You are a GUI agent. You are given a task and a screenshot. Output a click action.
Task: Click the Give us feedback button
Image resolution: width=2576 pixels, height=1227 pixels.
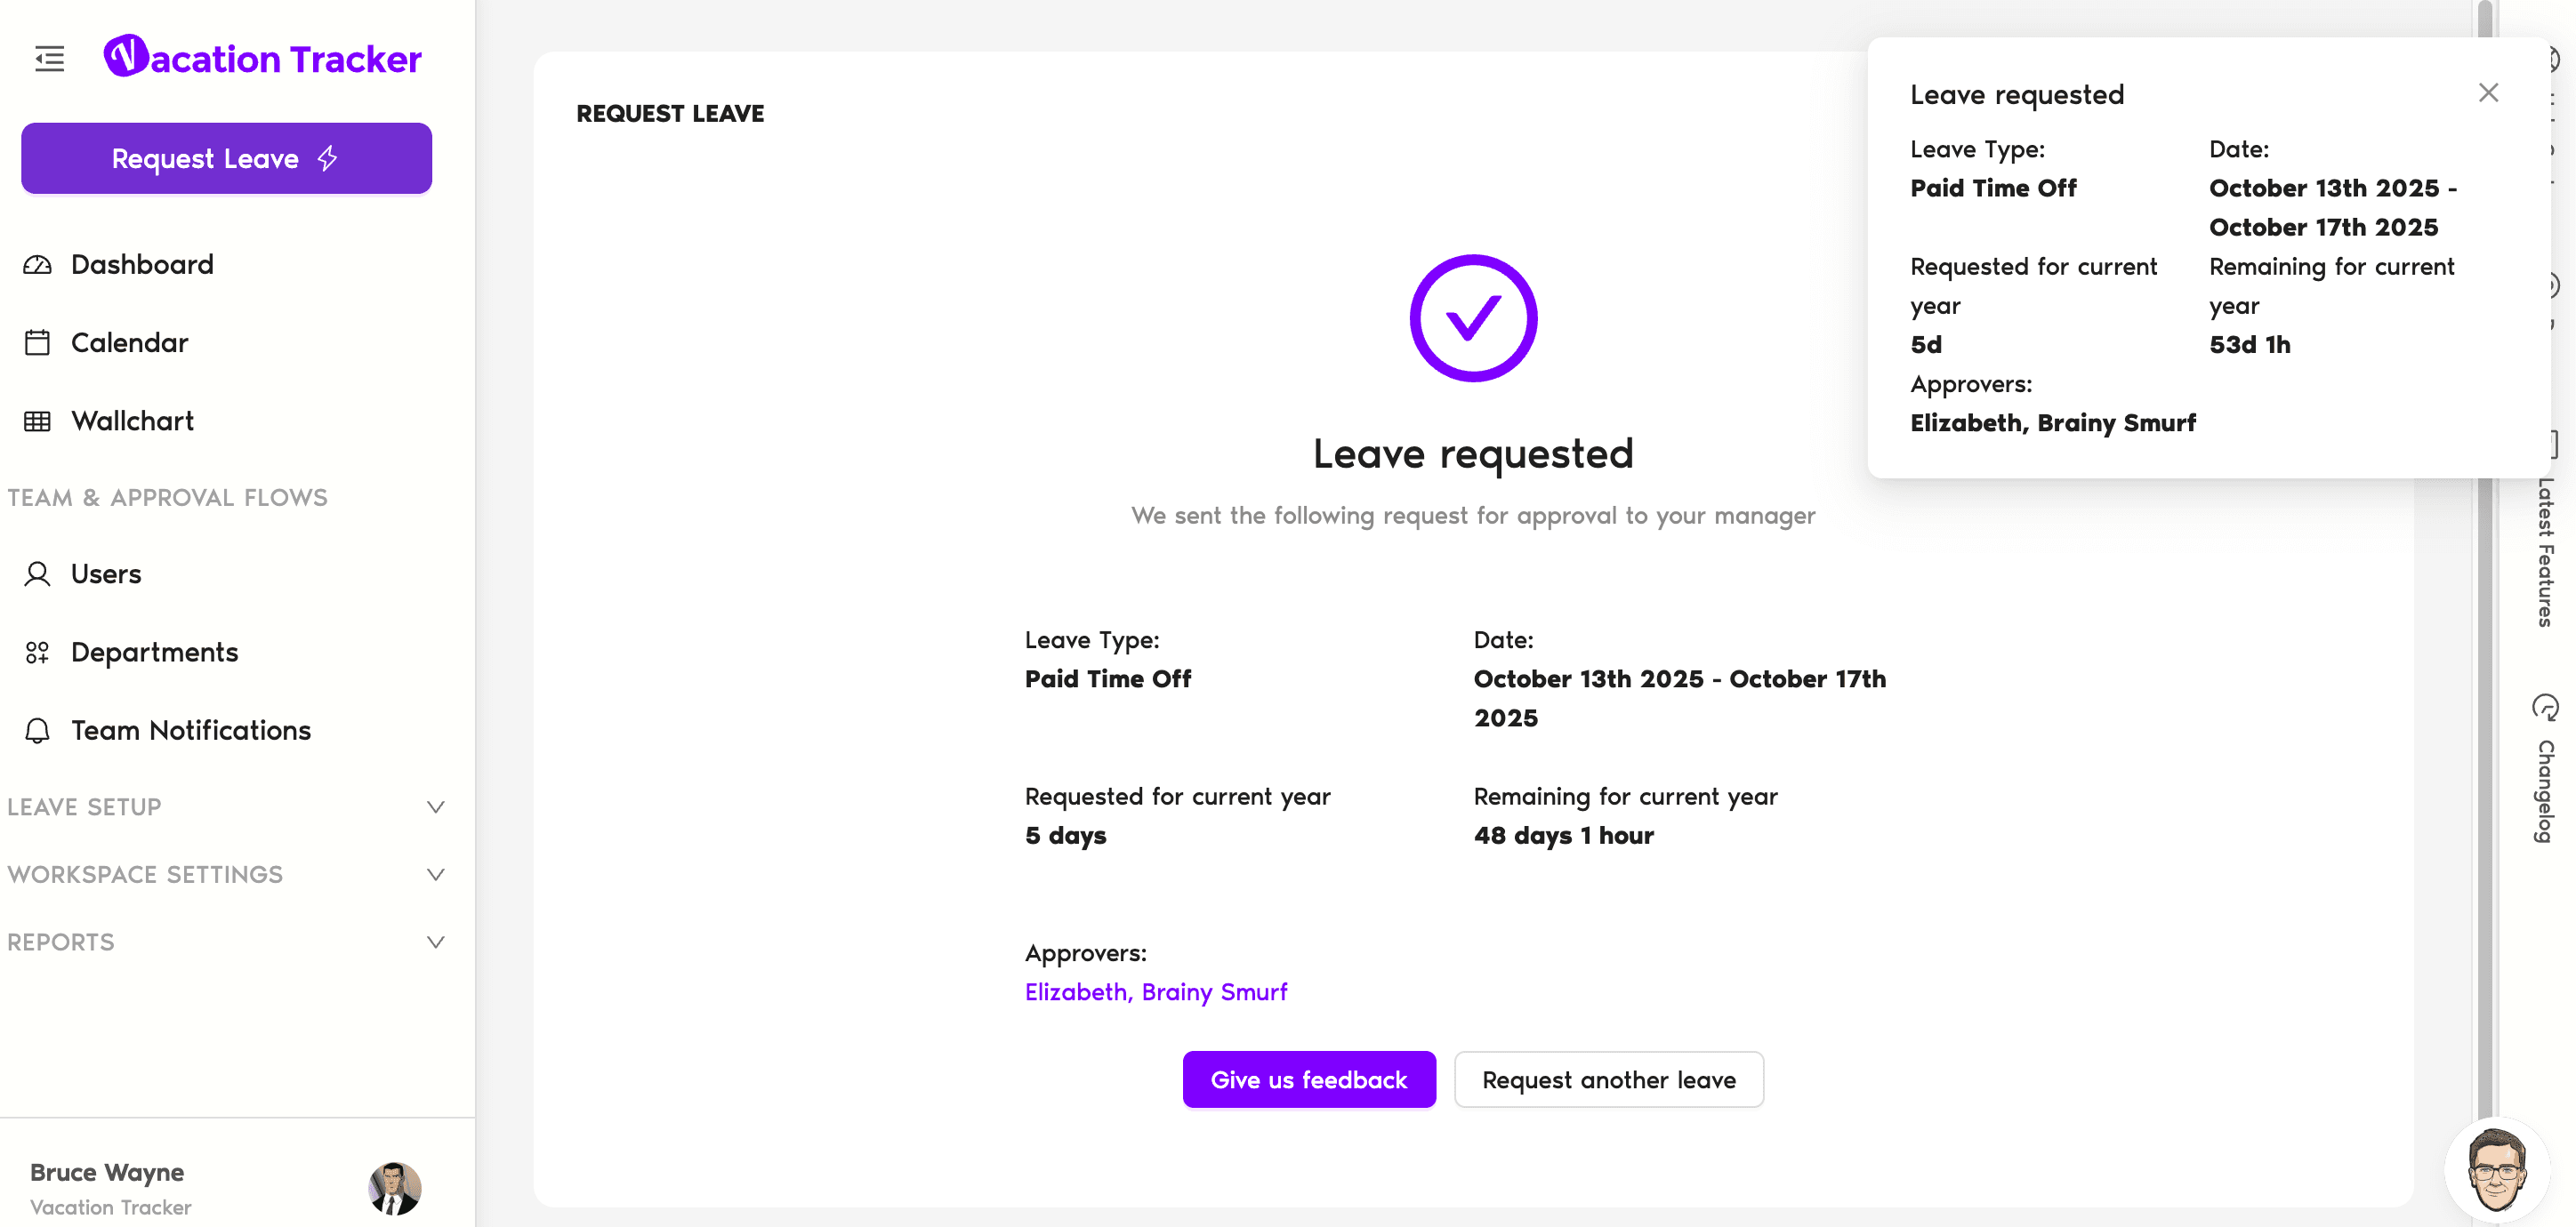(x=1308, y=1080)
